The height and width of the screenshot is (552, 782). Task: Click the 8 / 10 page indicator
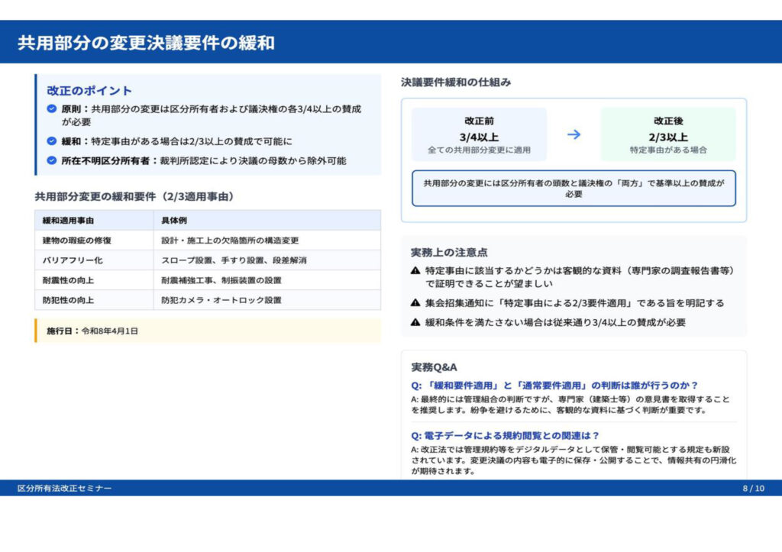pos(752,488)
